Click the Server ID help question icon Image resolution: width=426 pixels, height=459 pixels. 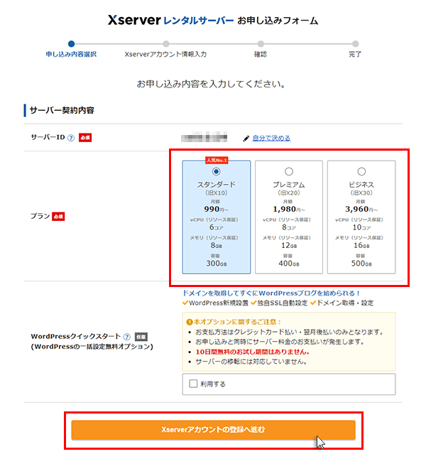[71, 138]
